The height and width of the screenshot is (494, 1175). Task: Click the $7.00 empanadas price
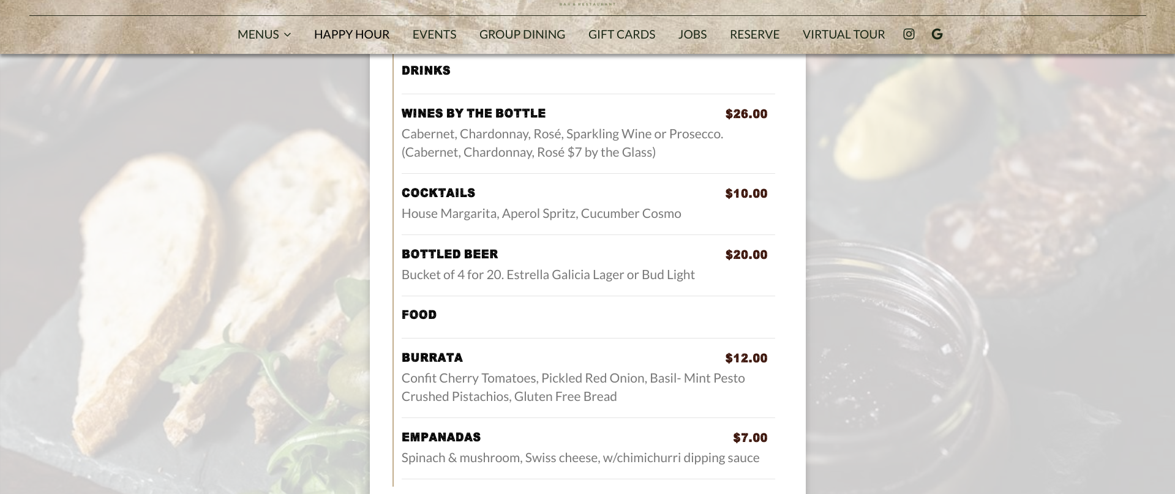pyautogui.click(x=749, y=438)
